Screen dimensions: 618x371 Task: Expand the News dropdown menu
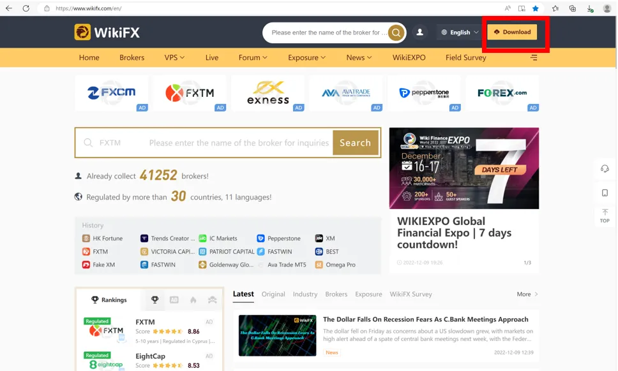click(x=359, y=57)
